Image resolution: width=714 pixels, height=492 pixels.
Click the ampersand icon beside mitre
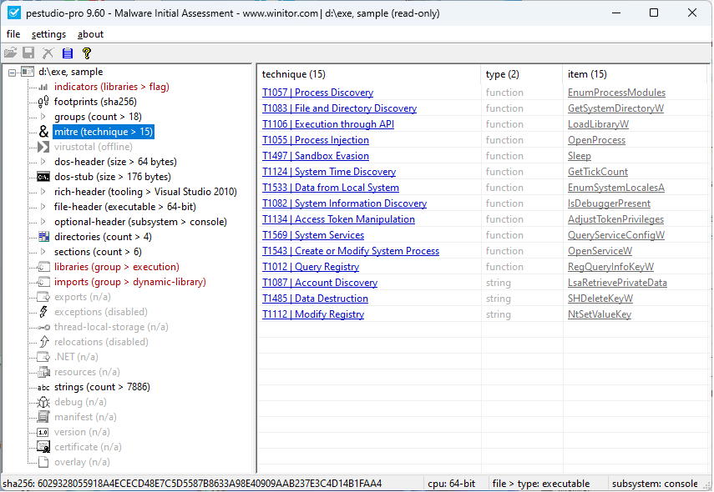click(x=43, y=132)
